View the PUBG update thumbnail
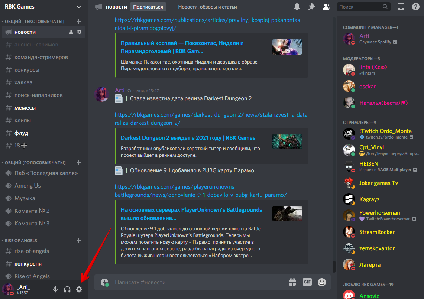 point(287,214)
